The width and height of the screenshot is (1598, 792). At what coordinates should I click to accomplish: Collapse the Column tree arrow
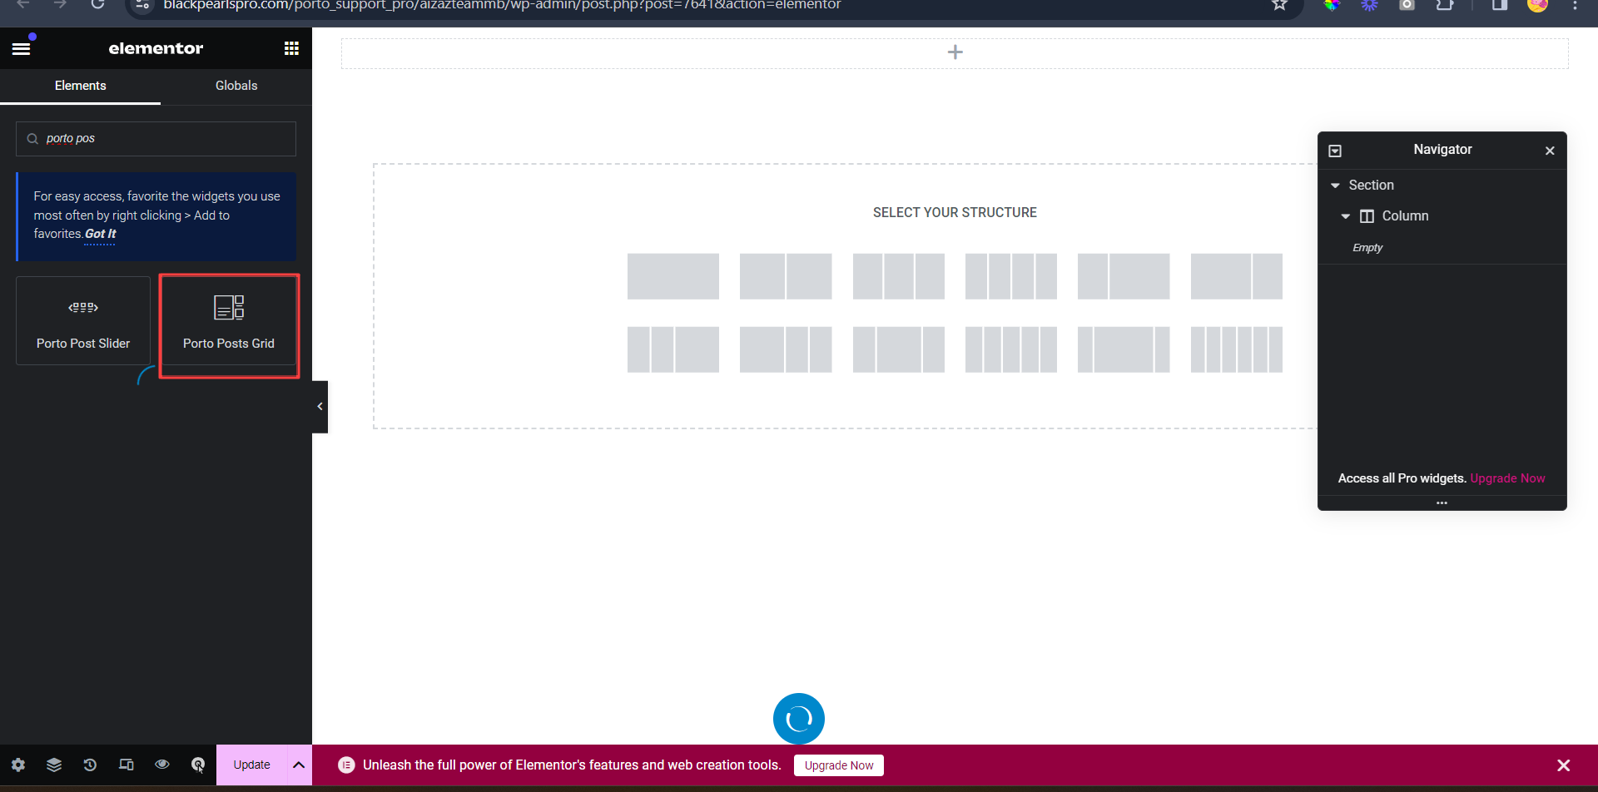pyautogui.click(x=1346, y=216)
